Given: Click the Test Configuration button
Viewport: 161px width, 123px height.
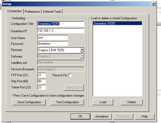Looking at the screenshot, I should [x=67, y=102].
